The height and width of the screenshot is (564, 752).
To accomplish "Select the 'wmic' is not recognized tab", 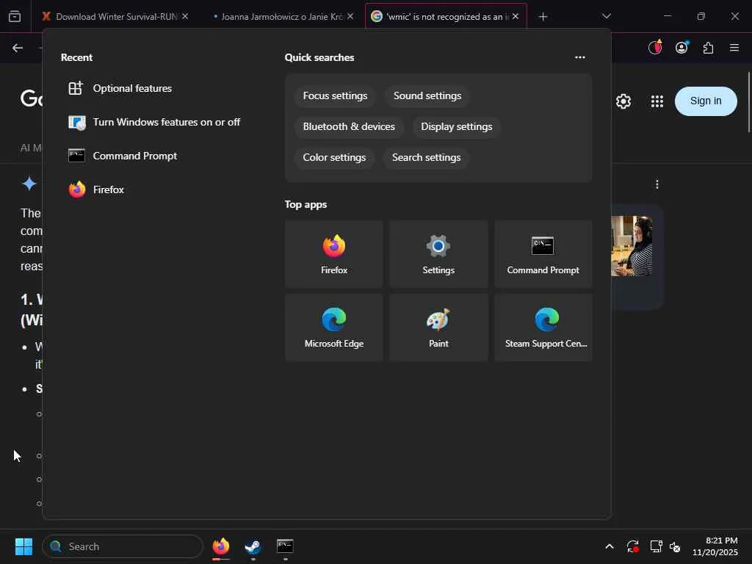I will tap(446, 16).
